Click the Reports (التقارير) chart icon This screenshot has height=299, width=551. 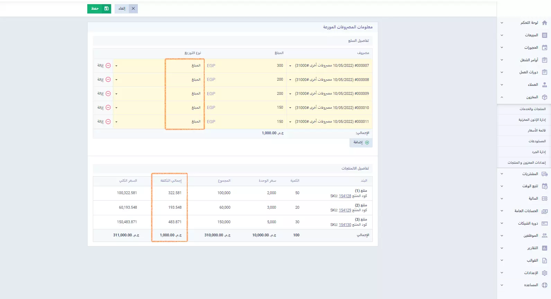click(544, 248)
